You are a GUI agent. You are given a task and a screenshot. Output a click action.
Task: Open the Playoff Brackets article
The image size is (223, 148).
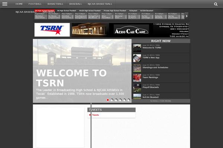pos(151,87)
